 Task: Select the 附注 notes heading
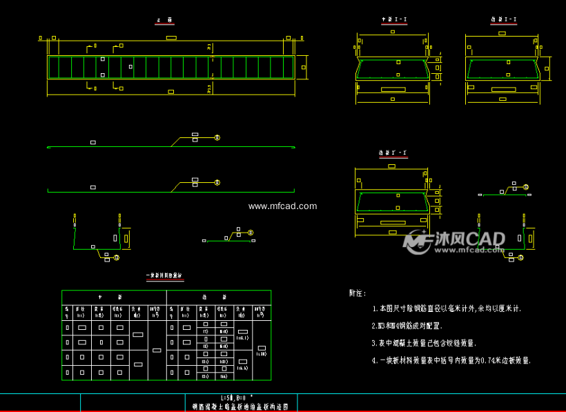(x=358, y=293)
